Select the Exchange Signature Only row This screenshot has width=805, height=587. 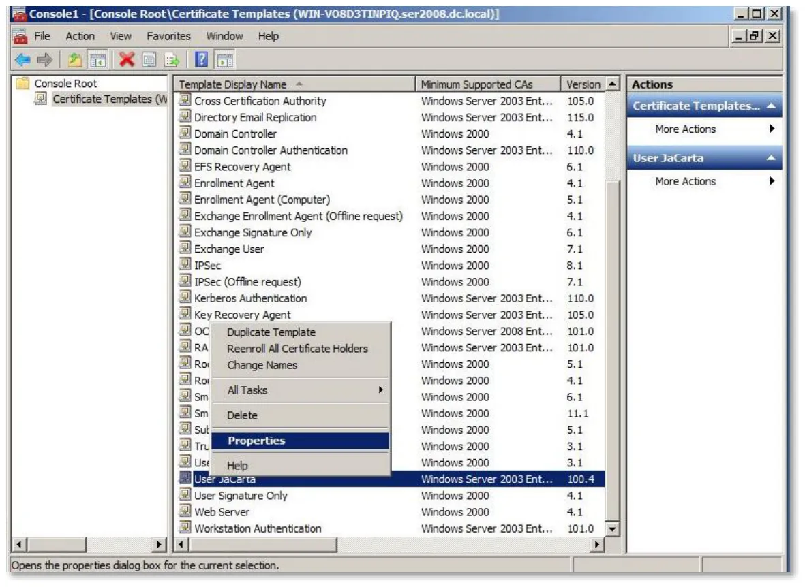coord(390,232)
